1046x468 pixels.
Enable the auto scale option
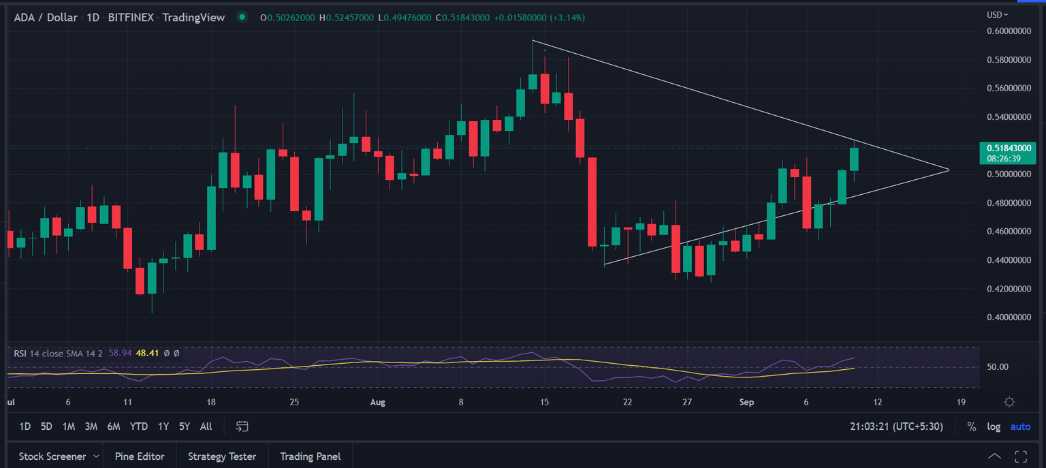point(1020,426)
